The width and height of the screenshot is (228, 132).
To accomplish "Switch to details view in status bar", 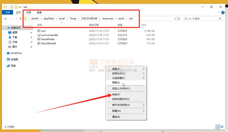I will (218, 127).
